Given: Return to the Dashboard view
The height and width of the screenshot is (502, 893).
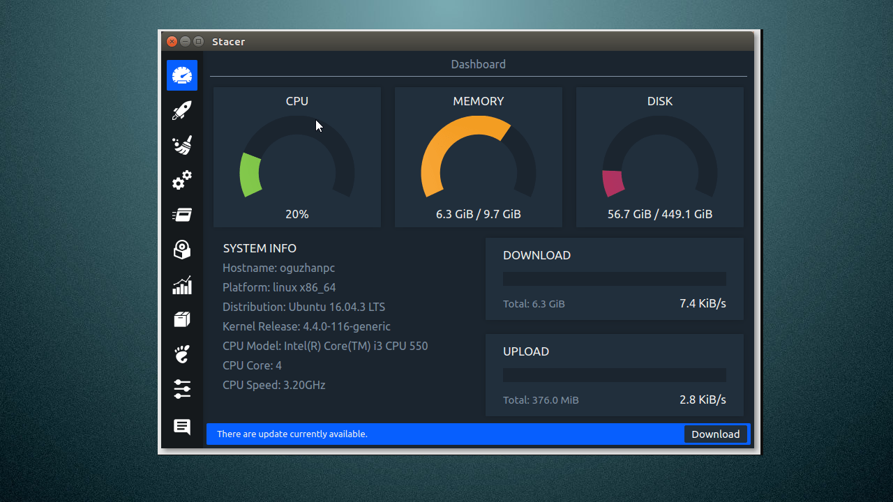Looking at the screenshot, I should point(181,75).
